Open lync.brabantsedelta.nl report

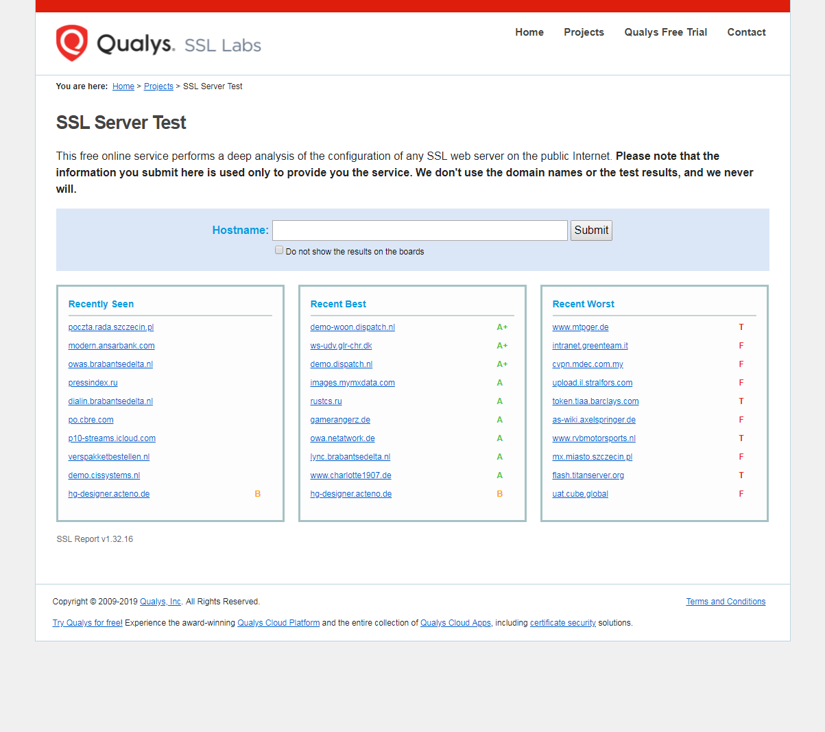[350, 457]
